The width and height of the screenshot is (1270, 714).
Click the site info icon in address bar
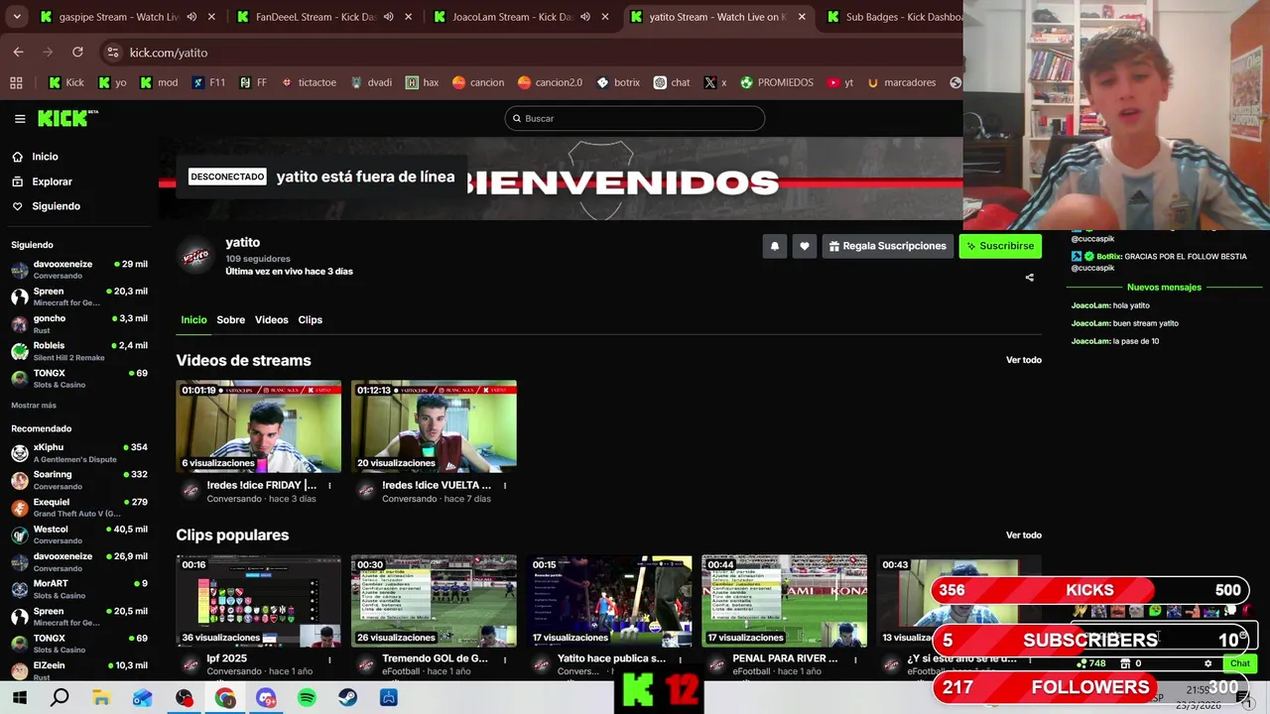(113, 53)
